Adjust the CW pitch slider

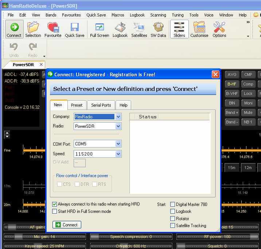coord(131,246)
